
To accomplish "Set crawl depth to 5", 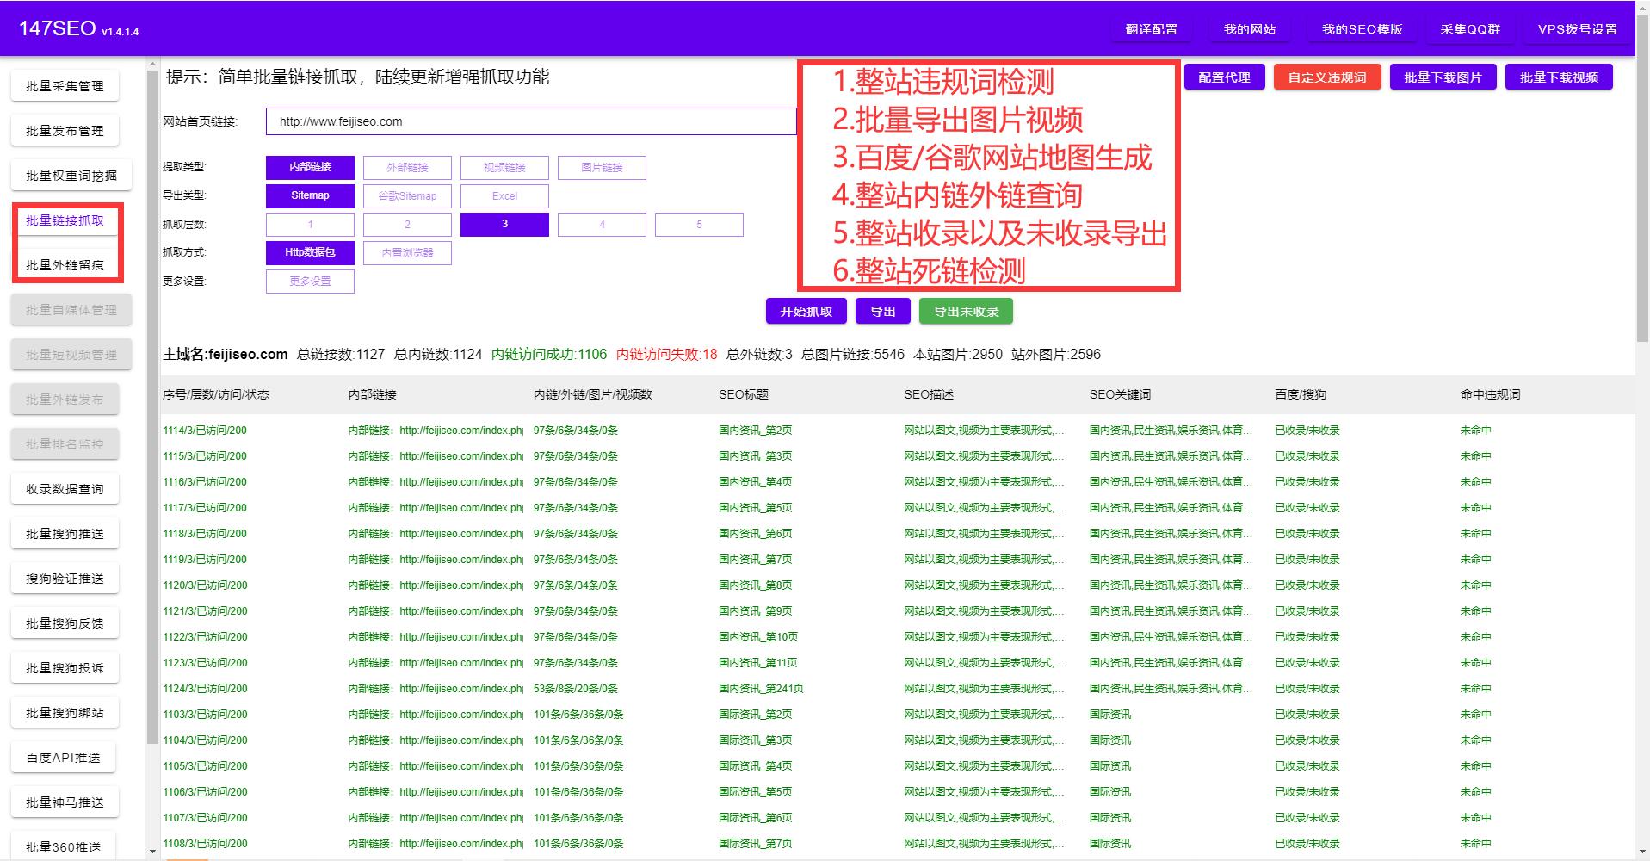I will (x=699, y=224).
